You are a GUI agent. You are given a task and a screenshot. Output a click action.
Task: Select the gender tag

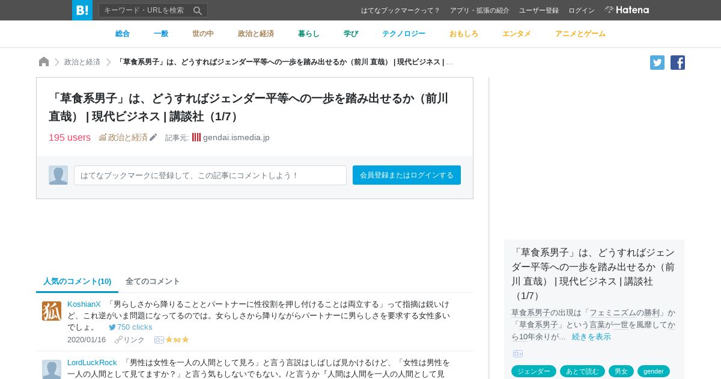pos(654,371)
